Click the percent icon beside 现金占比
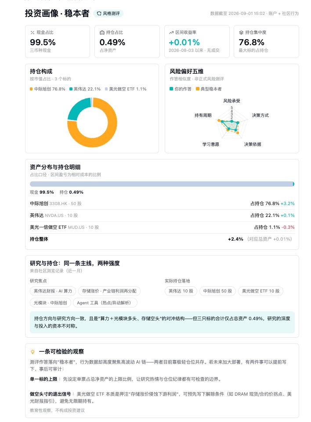This screenshot has height=422, width=311. tap(33, 32)
